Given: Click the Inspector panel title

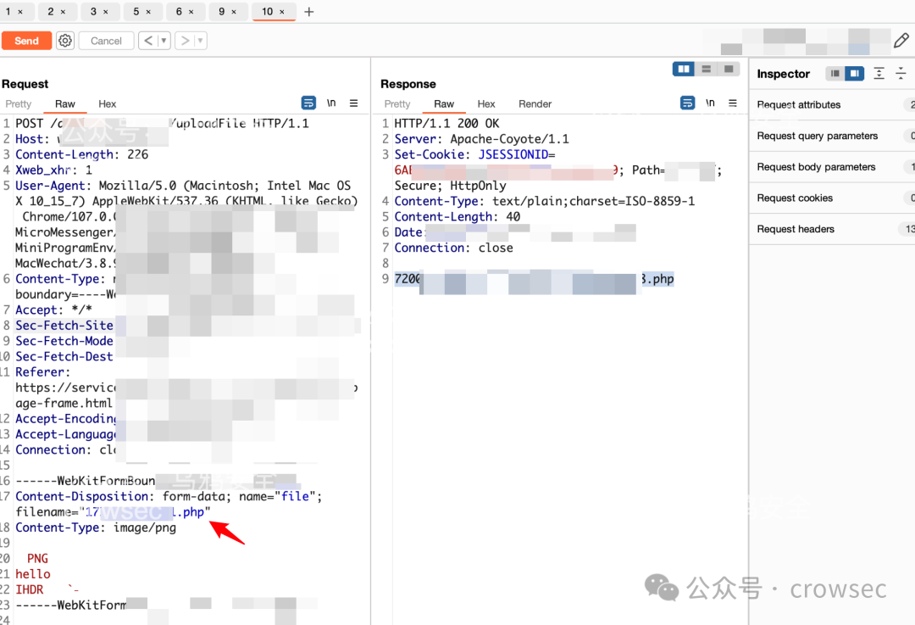Looking at the screenshot, I should coord(783,74).
